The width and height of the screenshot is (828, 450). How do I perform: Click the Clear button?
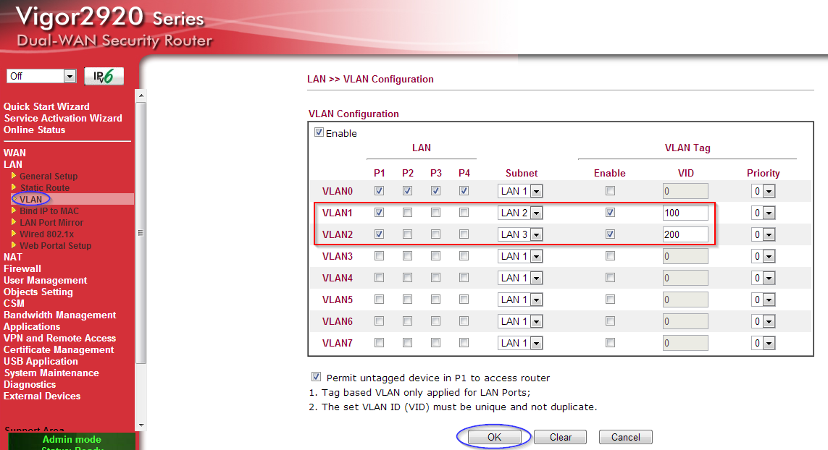pyautogui.click(x=560, y=437)
